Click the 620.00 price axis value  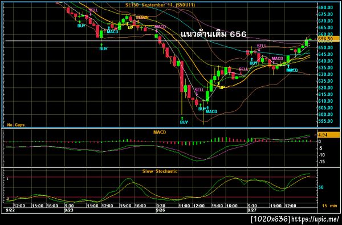pos(325,87)
